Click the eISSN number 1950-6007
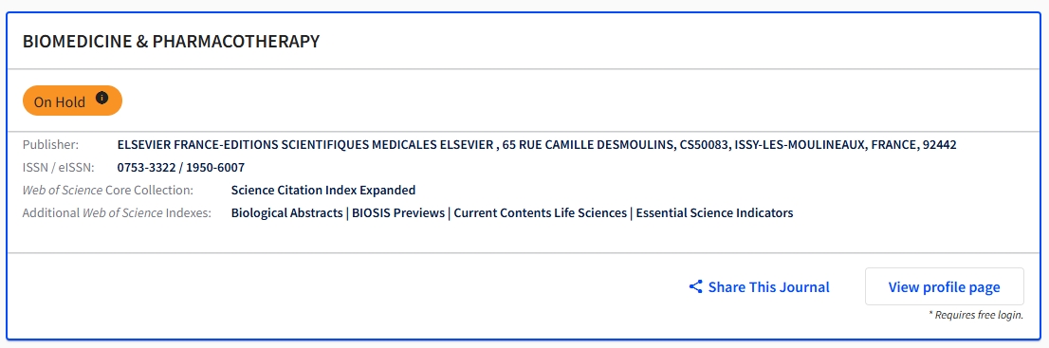1049x348 pixels. pyautogui.click(x=215, y=167)
